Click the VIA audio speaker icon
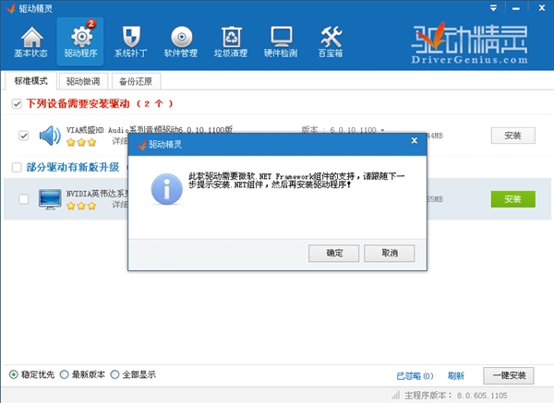This screenshot has width=554, height=403. coord(50,136)
